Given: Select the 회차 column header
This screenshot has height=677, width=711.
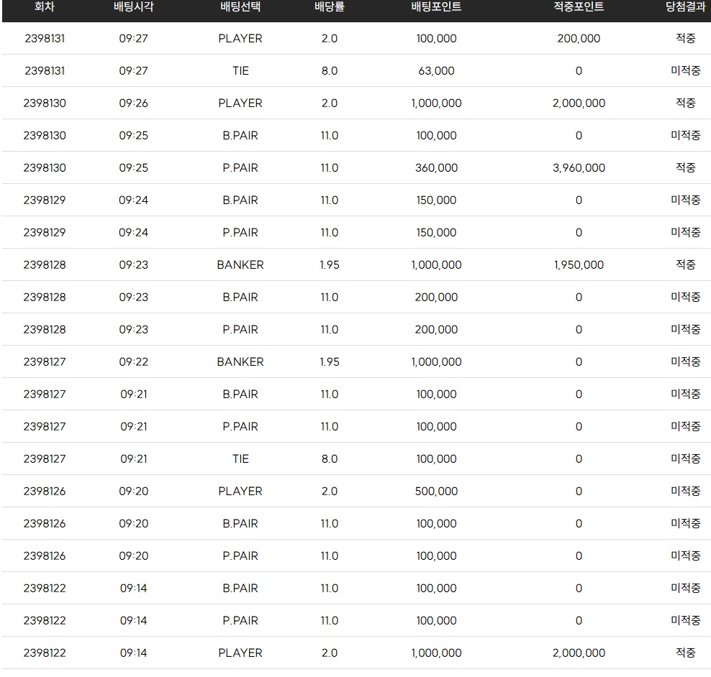Looking at the screenshot, I should (x=45, y=6).
